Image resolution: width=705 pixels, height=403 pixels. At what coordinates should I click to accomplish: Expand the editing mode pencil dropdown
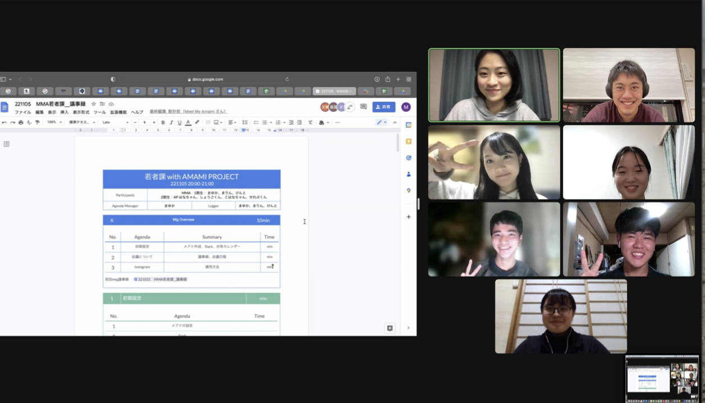click(x=381, y=122)
